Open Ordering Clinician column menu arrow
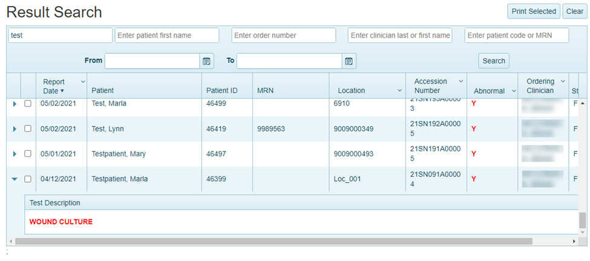Viewport: 590px width, 261px height. coord(563,82)
